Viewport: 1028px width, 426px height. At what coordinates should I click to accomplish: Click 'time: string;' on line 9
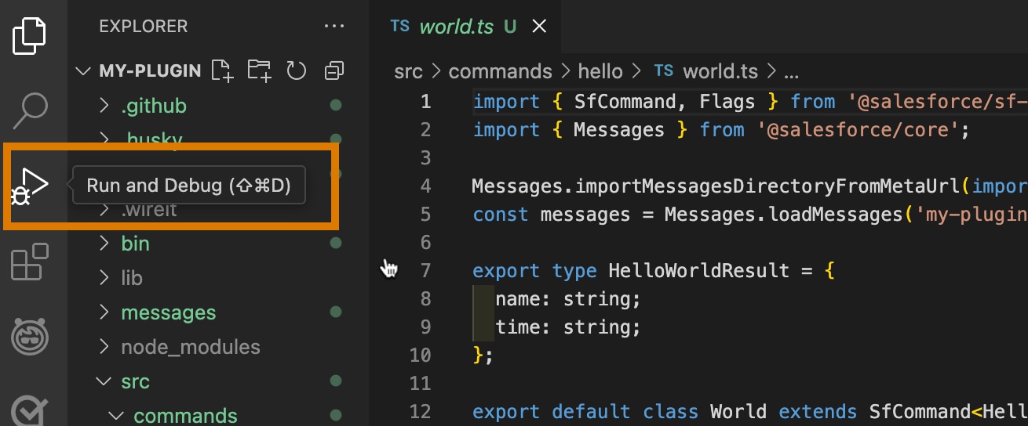point(568,327)
